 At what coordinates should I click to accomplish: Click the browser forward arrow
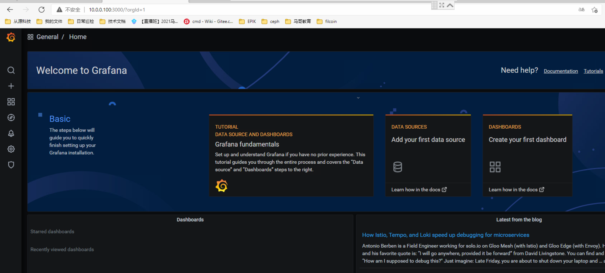(26, 10)
